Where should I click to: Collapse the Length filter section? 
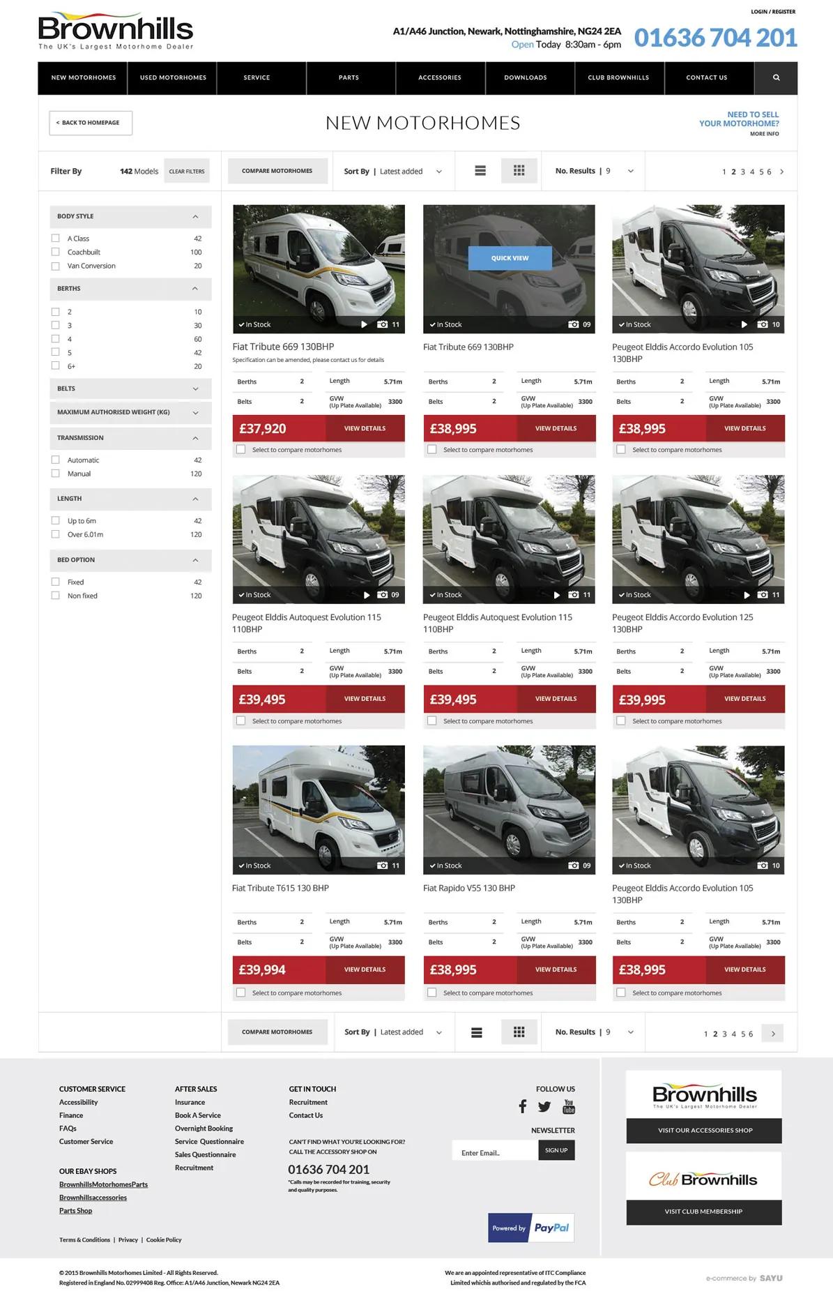pyautogui.click(x=130, y=499)
